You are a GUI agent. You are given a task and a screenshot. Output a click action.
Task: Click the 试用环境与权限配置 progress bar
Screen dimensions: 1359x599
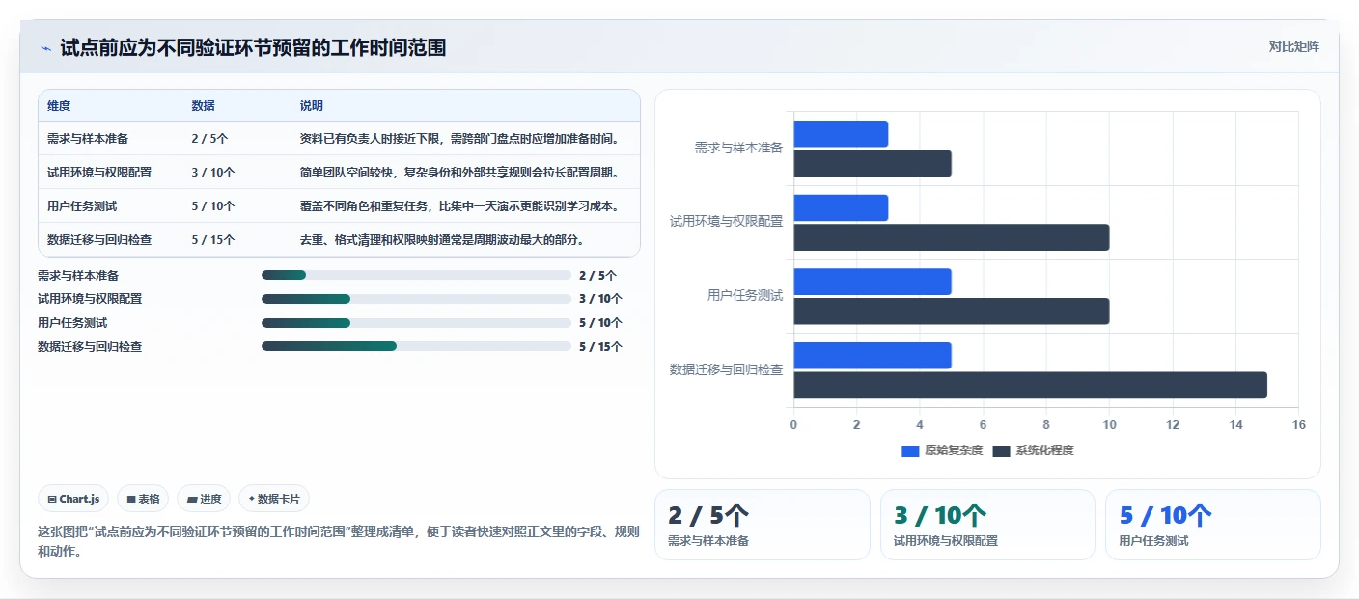point(416,299)
